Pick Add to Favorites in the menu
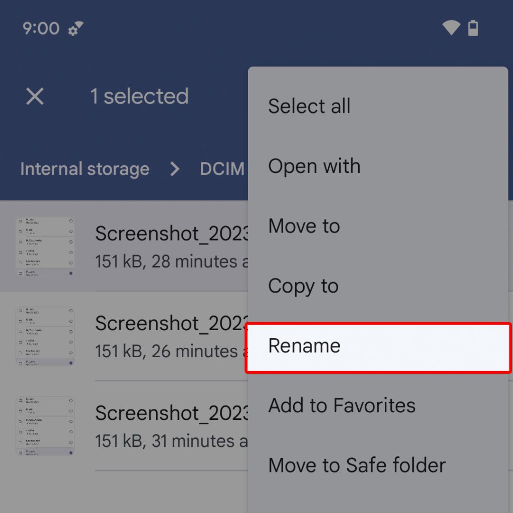The image size is (513, 513). click(342, 405)
